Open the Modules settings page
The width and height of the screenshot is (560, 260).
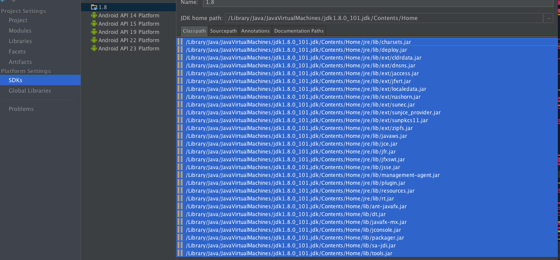point(20,31)
